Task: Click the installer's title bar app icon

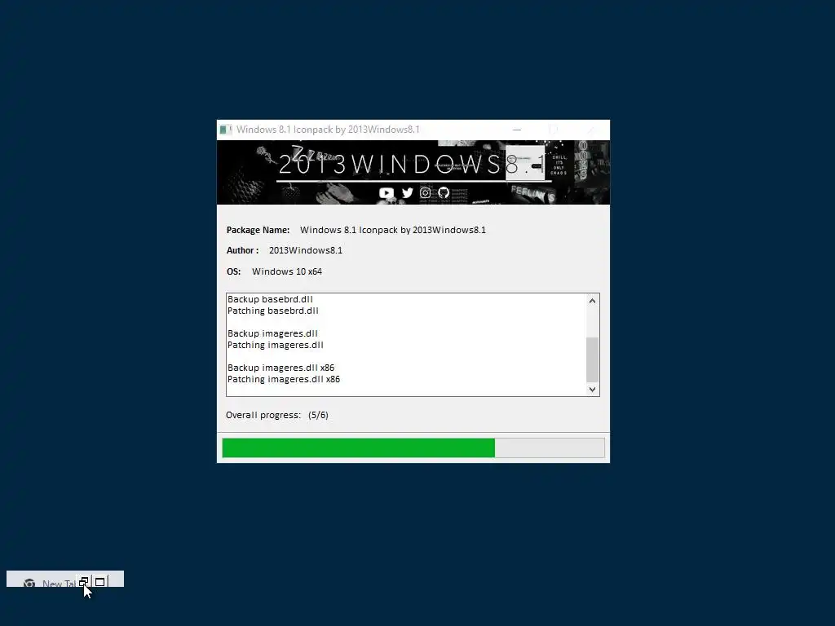Action: pyautogui.click(x=225, y=130)
